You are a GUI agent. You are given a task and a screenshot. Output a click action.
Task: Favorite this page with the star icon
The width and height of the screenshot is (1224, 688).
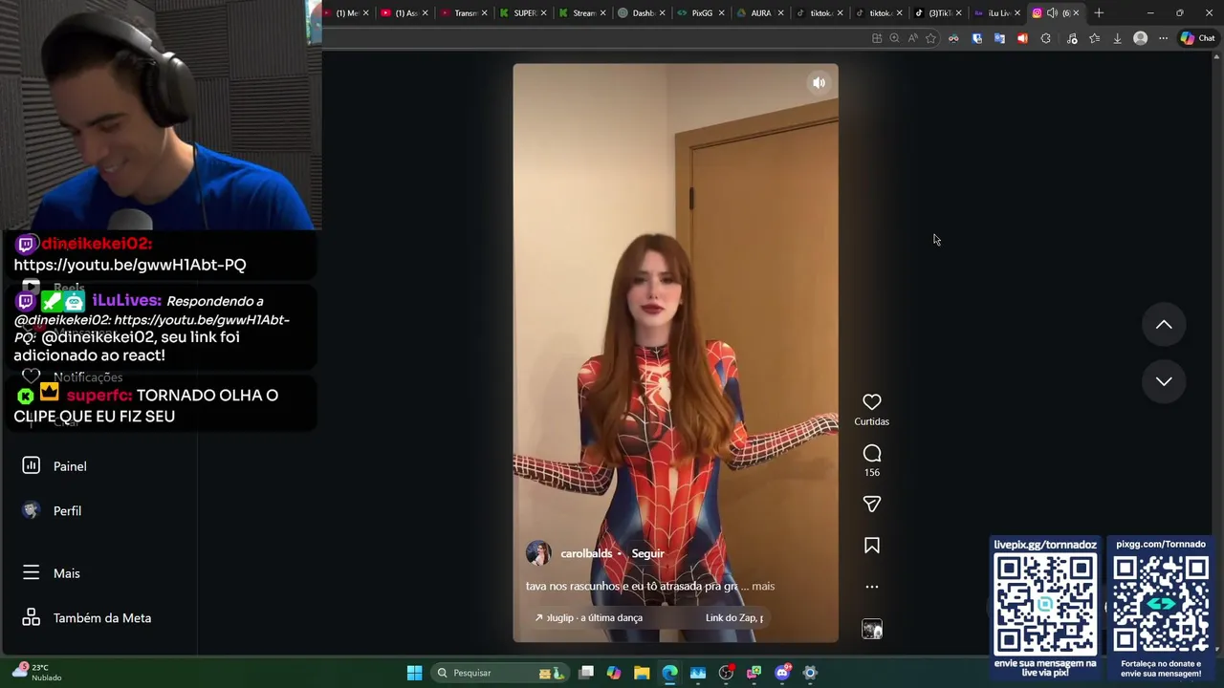tap(930, 38)
